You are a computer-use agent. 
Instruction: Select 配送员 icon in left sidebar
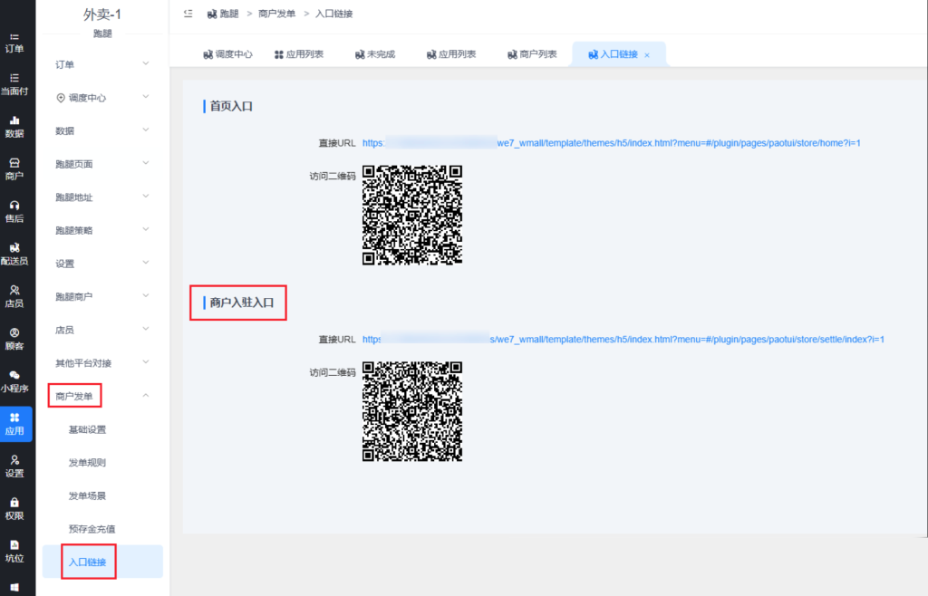coord(14,254)
